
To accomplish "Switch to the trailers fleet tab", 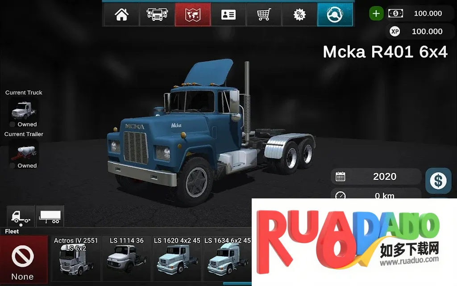I will [x=50, y=217].
